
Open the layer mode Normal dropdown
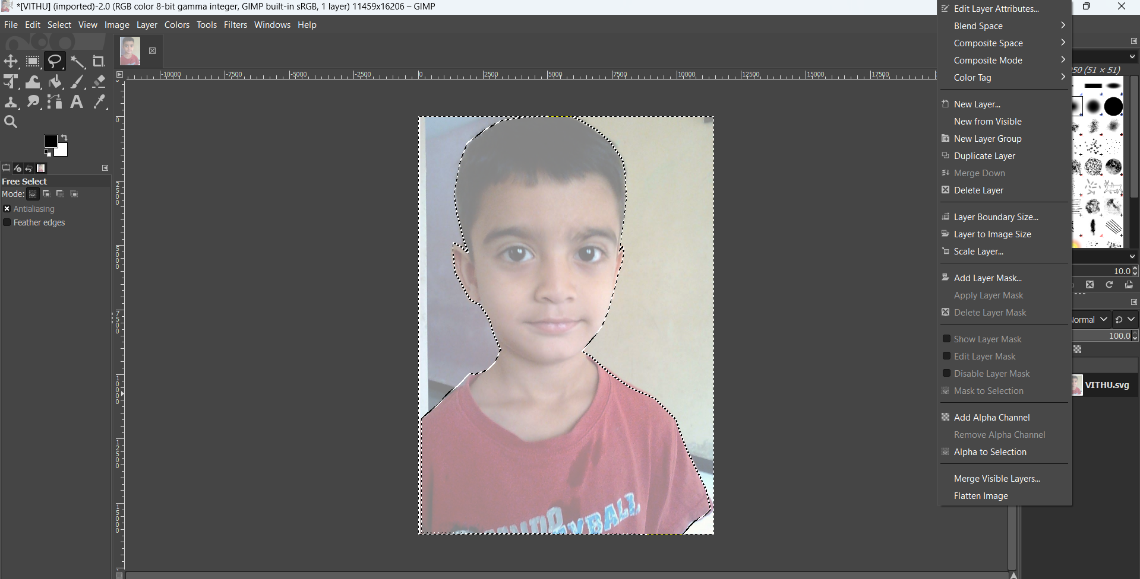pos(1091,320)
